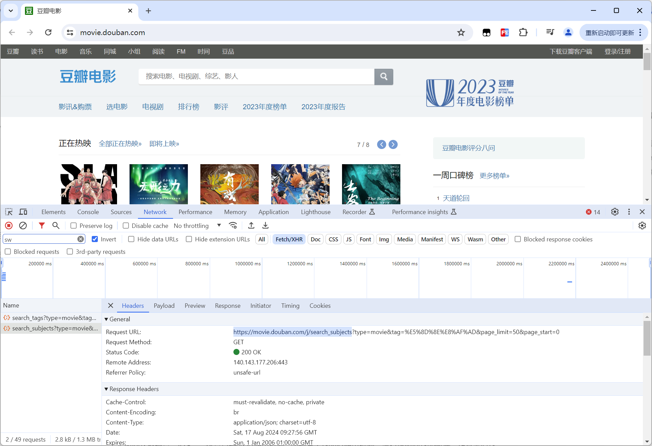
Task: Toggle the red filter funnel icon
Action: pyautogui.click(x=41, y=226)
